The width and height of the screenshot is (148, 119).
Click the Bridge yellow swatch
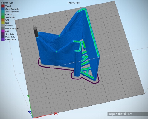pos(3,23)
